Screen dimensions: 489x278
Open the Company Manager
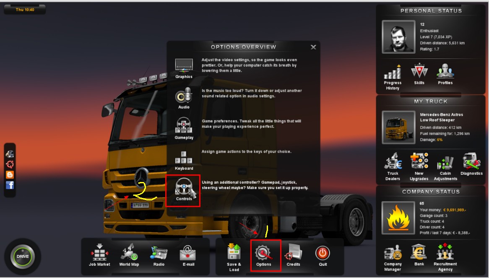(393, 252)
